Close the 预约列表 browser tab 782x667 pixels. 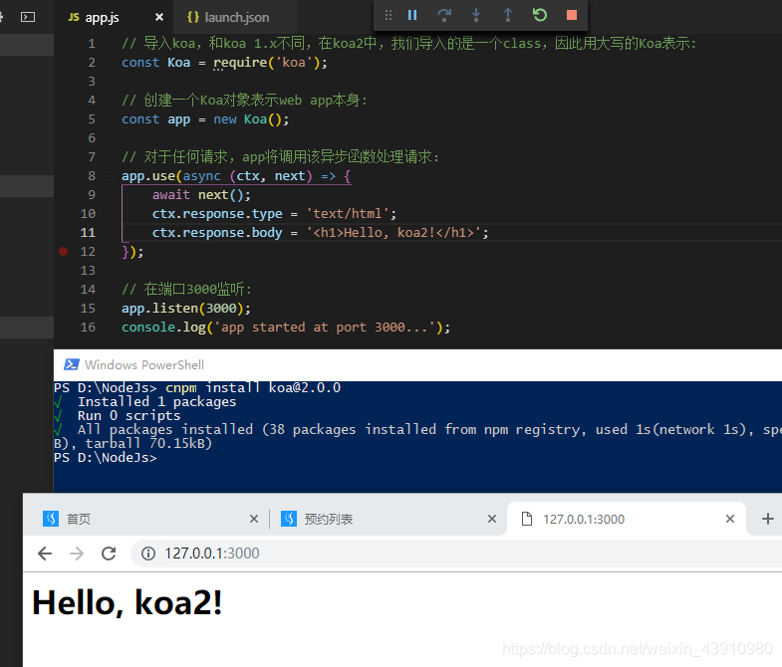[x=492, y=519]
